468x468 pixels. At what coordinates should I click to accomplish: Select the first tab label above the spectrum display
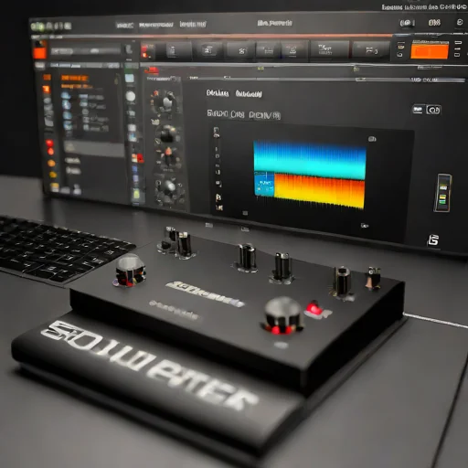pyautogui.click(x=218, y=93)
